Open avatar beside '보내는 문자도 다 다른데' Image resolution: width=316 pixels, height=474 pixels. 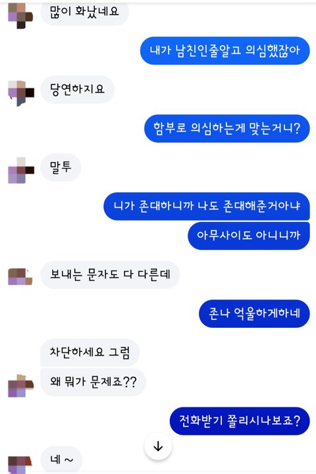pyautogui.click(x=20, y=276)
